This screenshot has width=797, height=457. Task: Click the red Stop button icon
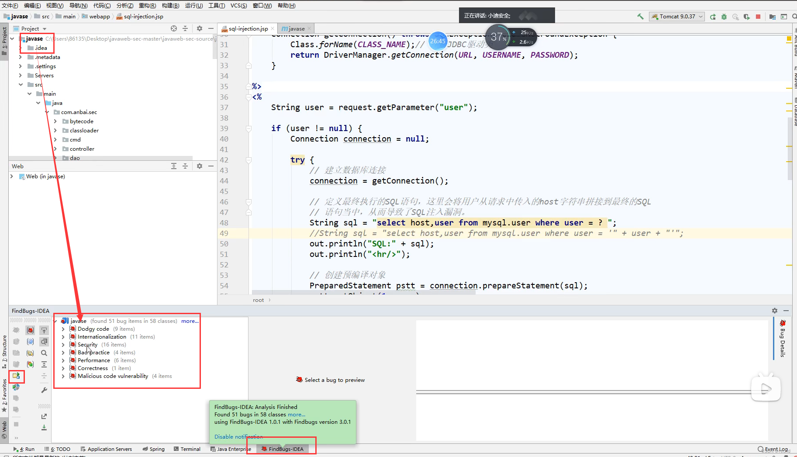[x=758, y=17]
